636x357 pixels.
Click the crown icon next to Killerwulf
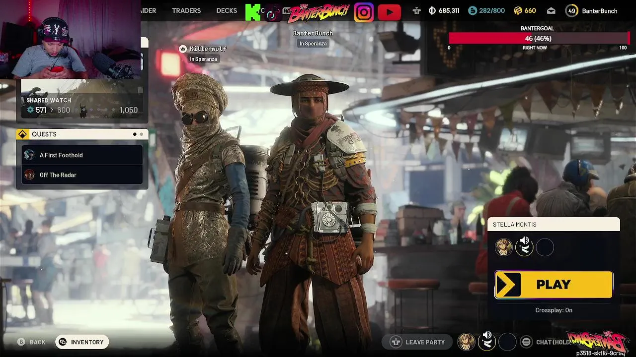[x=183, y=49]
